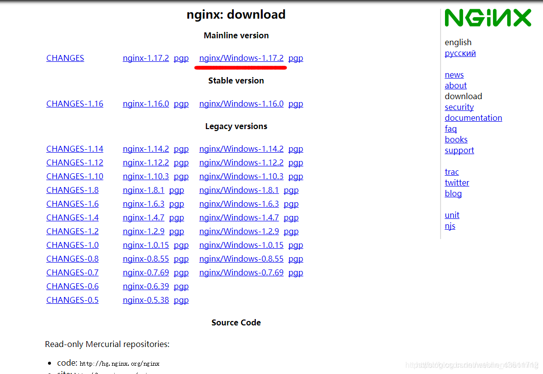Download nginx/Windows-1.2.9
Image resolution: width=543 pixels, height=374 pixels.
tap(239, 231)
